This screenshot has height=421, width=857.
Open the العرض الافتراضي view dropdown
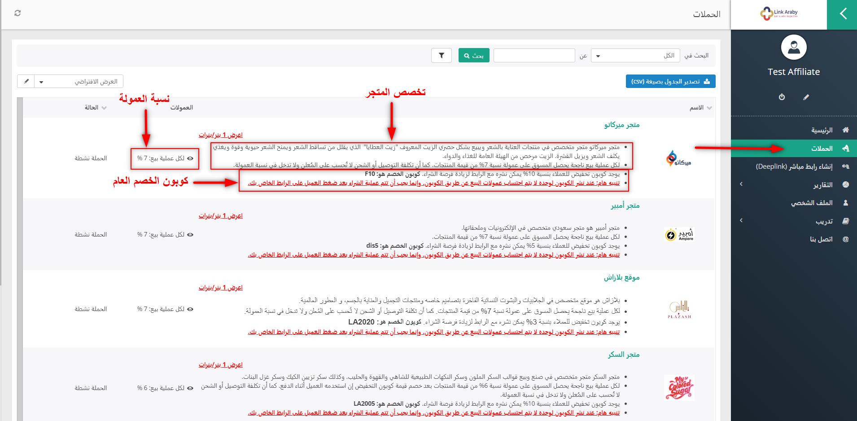[x=79, y=82]
